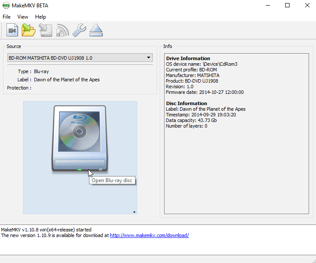Minimize the MakeMKV window
316x263 pixels.
coord(268,6)
